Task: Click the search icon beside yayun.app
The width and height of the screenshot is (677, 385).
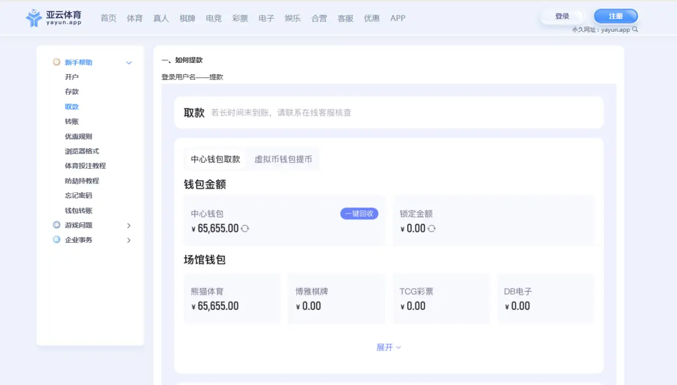Action: click(635, 30)
